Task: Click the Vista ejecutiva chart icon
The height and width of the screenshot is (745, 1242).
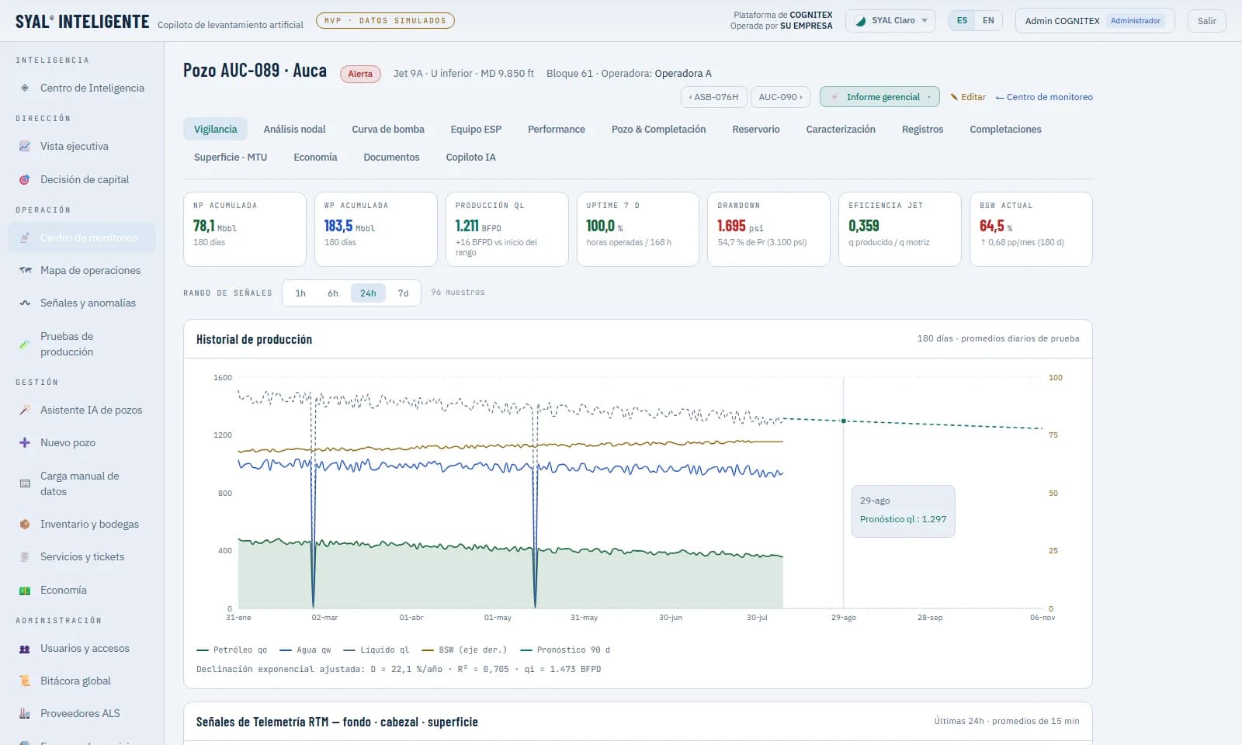Action: pos(25,146)
